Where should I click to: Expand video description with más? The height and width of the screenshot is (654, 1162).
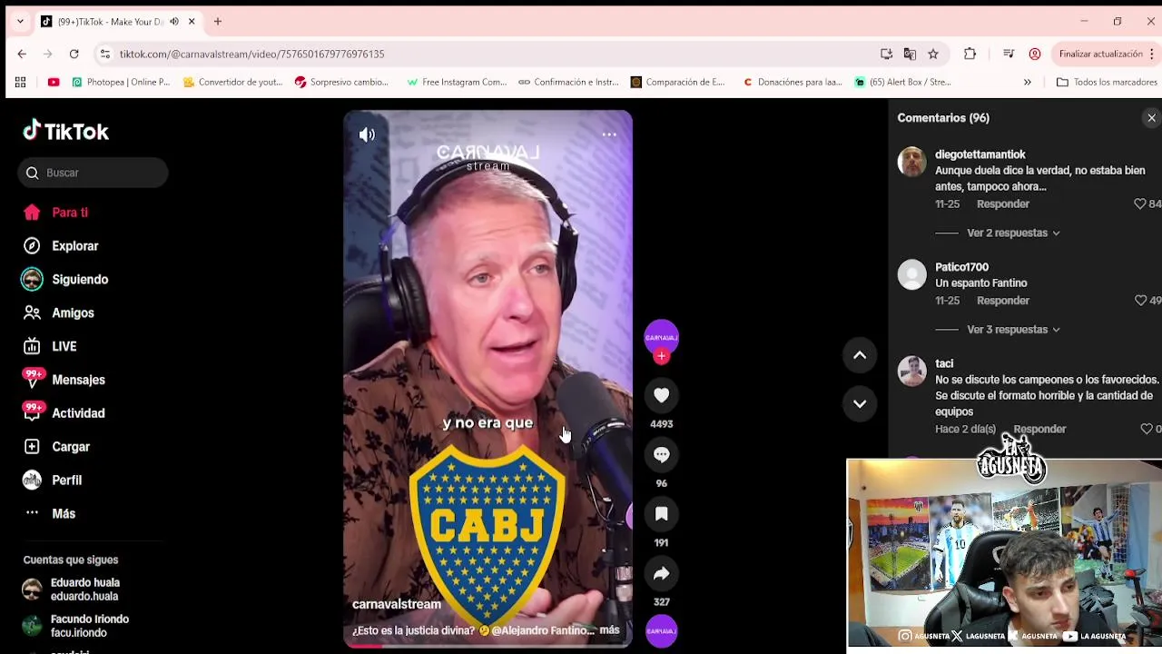pyautogui.click(x=609, y=630)
